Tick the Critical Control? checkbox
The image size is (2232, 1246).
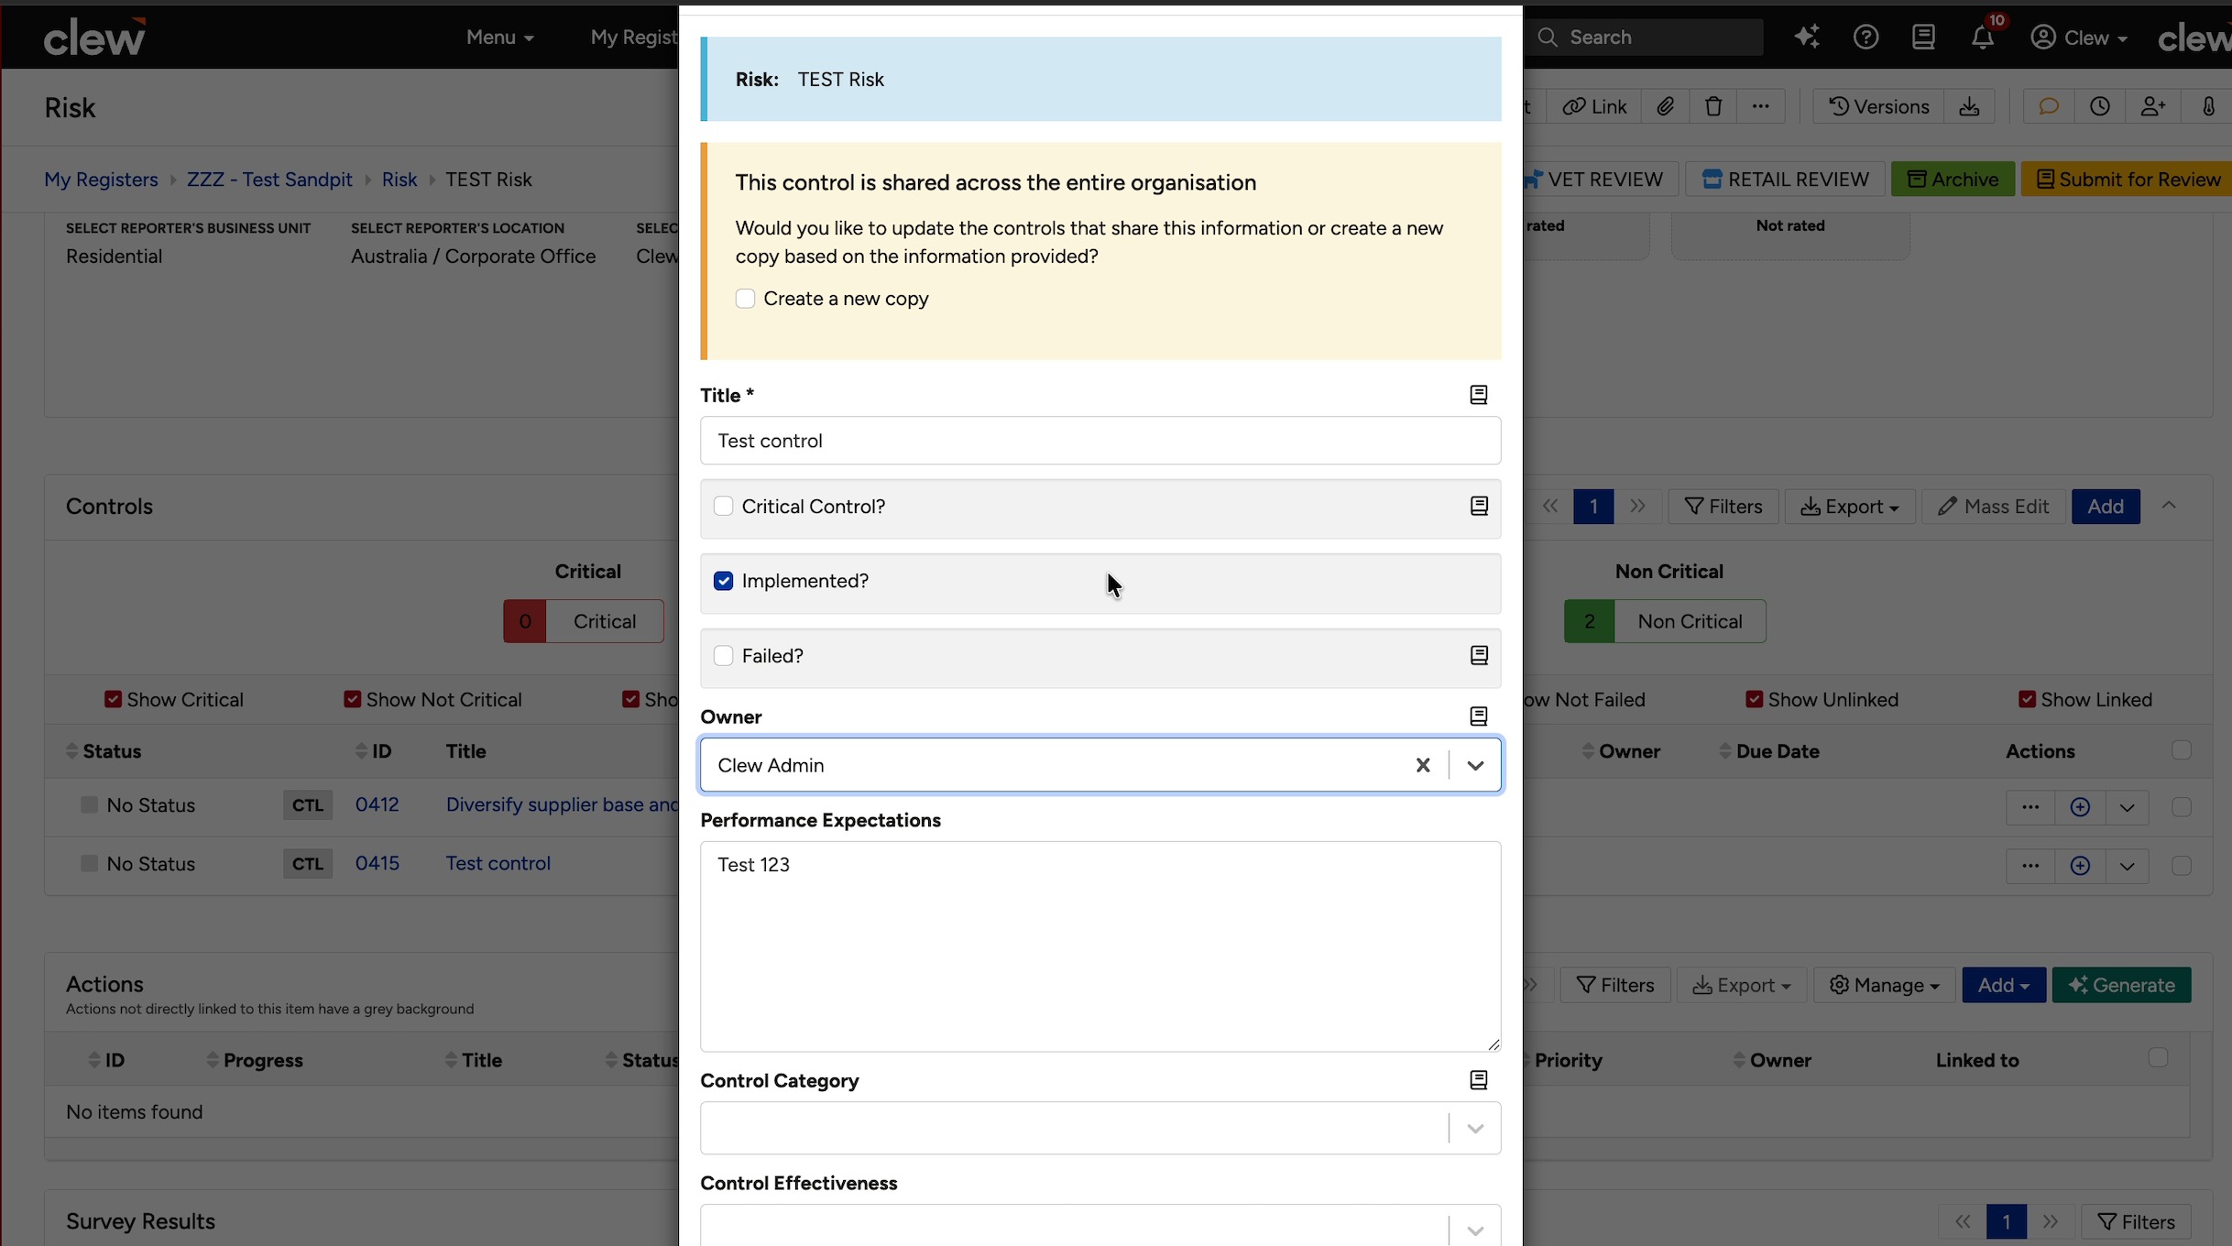[x=723, y=506]
